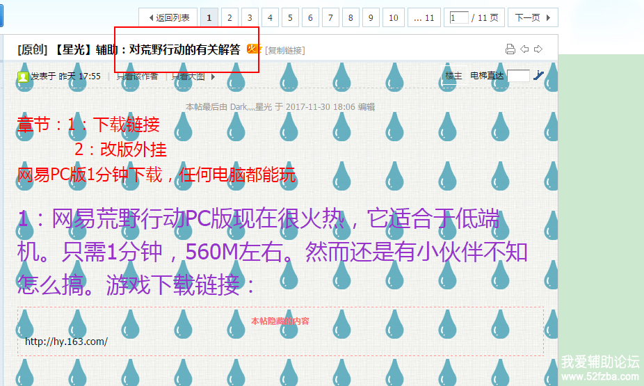
Task: Go to page 2 of the thread
Action: pos(230,17)
